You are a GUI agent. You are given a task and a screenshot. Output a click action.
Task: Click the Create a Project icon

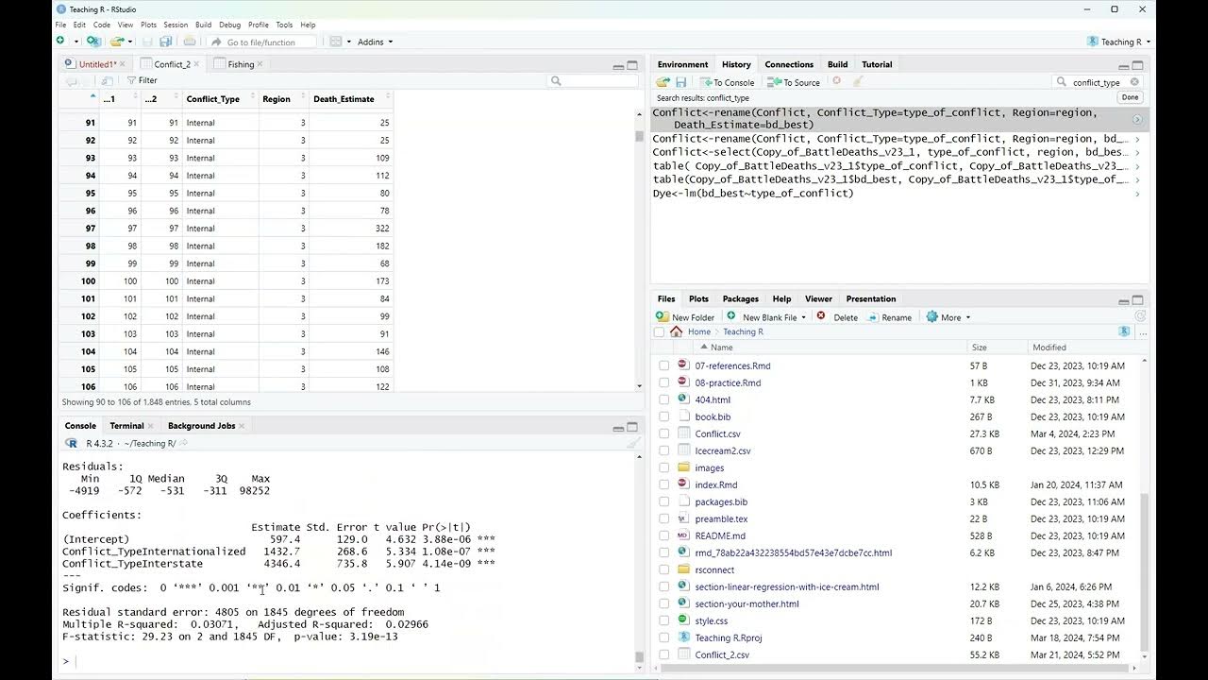92,42
